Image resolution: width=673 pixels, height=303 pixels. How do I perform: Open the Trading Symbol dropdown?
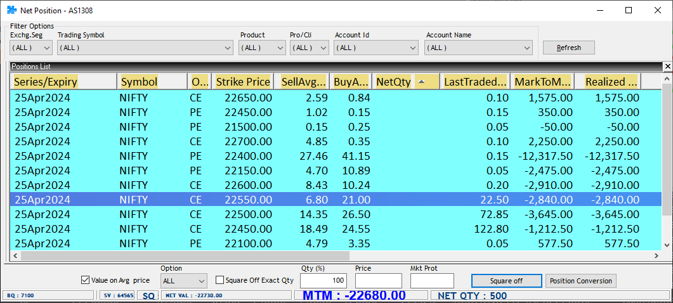point(145,48)
